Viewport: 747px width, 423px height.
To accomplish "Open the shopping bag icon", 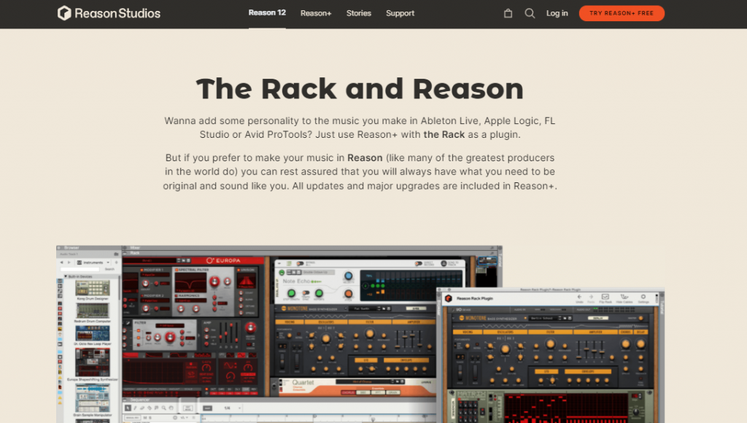I will click(x=508, y=13).
